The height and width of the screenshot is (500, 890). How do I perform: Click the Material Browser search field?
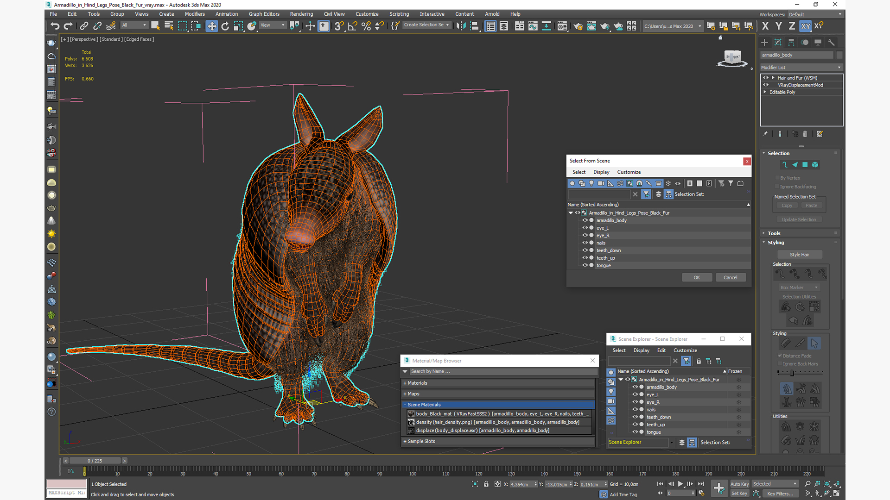(502, 371)
